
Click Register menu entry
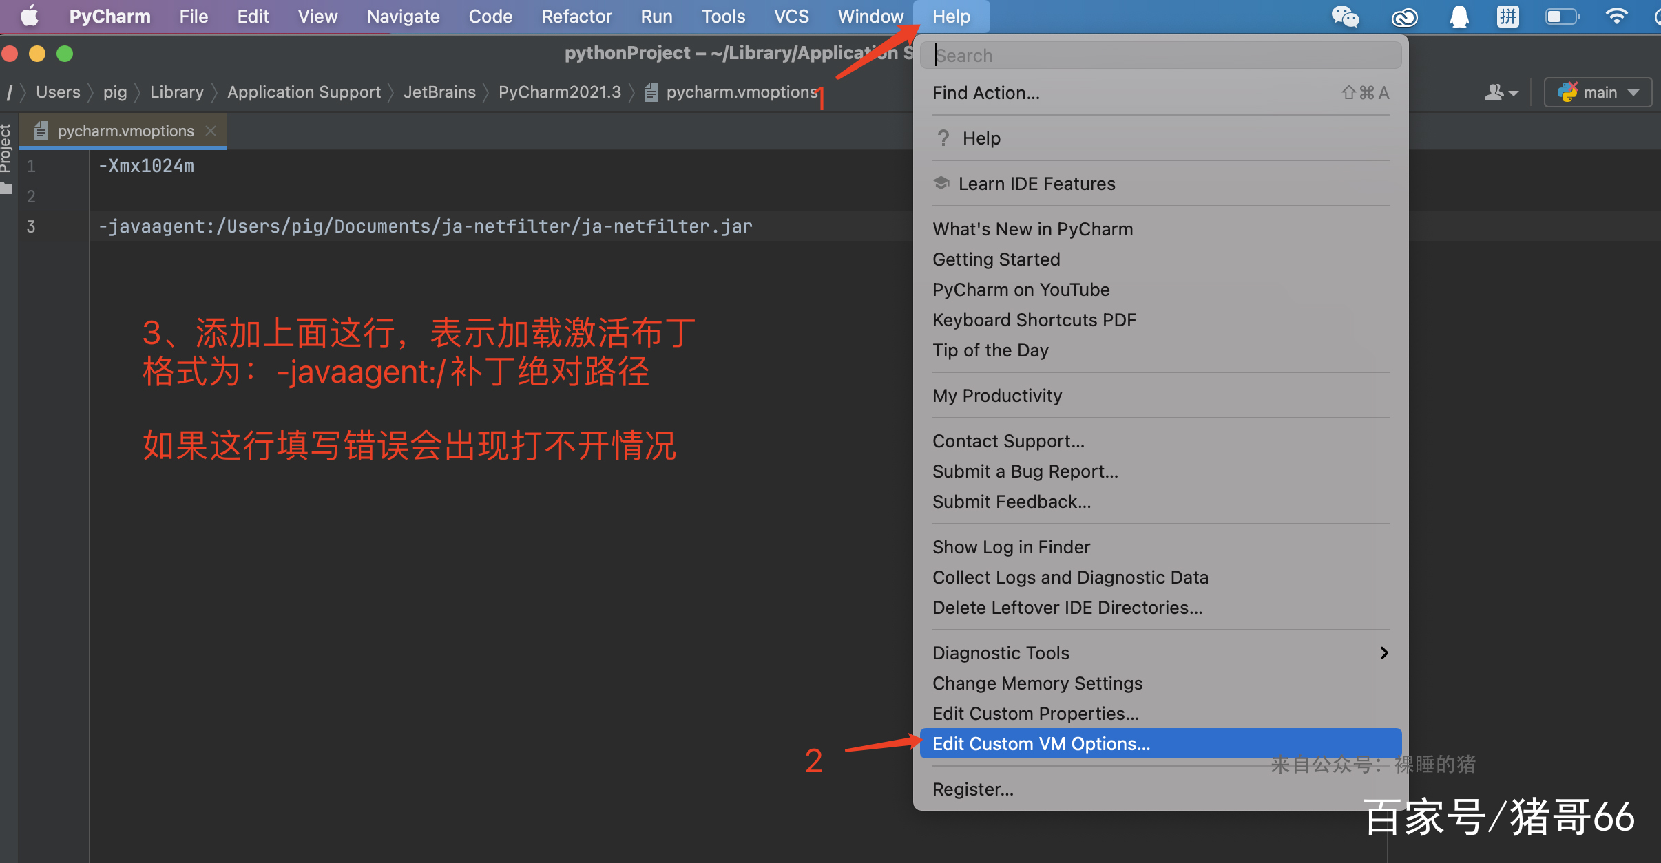(1160, 789)
